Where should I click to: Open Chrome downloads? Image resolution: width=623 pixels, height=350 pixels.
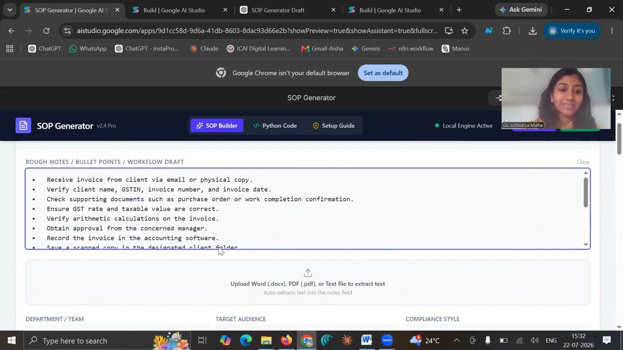point(532,31)
